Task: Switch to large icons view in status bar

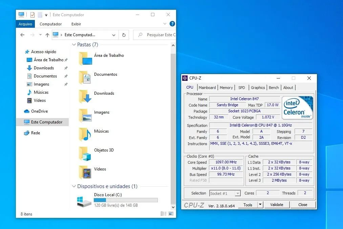Action: pos(171,214)
